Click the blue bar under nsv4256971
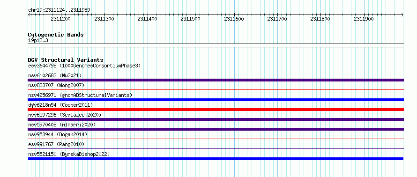417x177 pixels. tap(216, 100)
